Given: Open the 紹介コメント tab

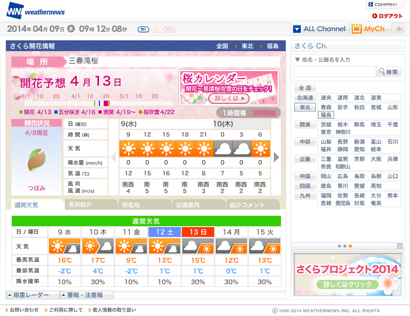Looking at the screenshot, I should [x=253, y=205].
